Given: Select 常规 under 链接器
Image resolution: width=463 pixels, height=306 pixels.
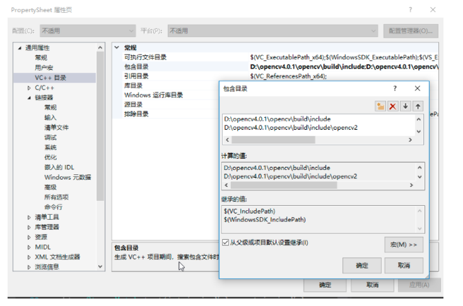Looking at the screenshot, I should [50, 107].
